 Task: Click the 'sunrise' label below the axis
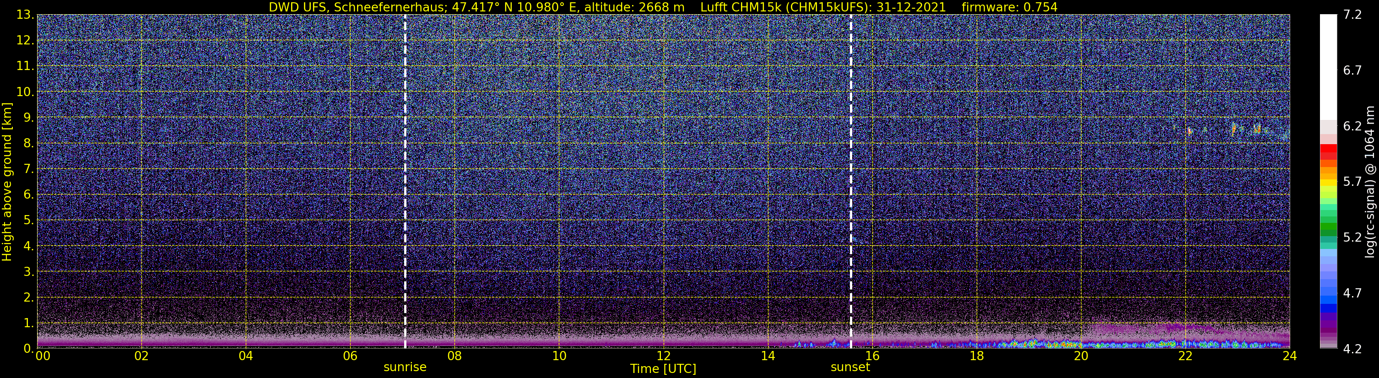click(405, 367)
